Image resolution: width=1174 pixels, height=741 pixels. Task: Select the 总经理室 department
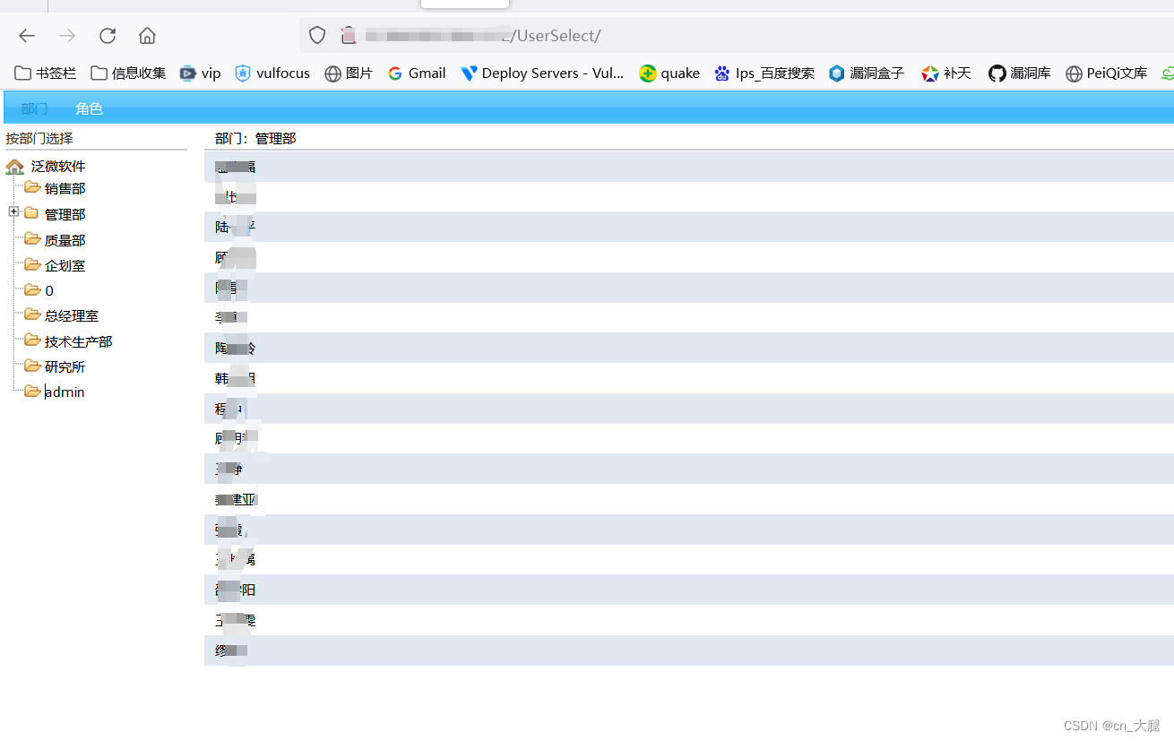click(x=72, y=316)
